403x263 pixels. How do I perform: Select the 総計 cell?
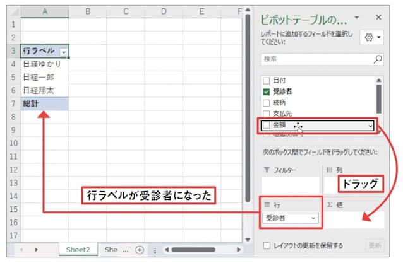tap(45, 103)
